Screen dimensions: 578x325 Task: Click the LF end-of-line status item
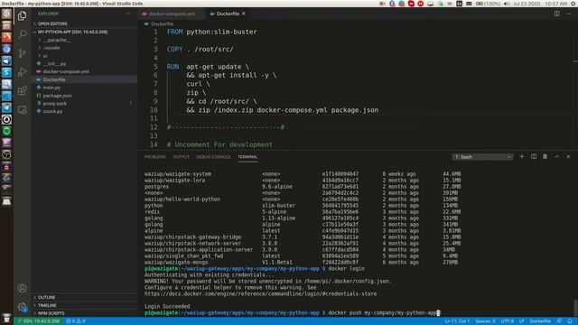pos(522,321)
